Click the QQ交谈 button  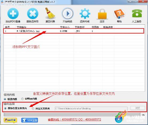tap(10, 120)
